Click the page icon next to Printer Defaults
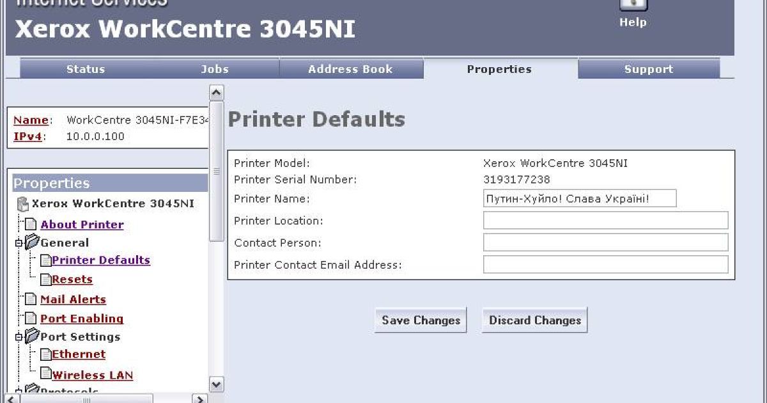Viewport: 767px width, 403px height. 45,260
